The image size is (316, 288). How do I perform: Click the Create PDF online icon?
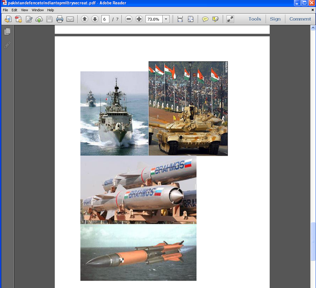[x=19, y=19]
